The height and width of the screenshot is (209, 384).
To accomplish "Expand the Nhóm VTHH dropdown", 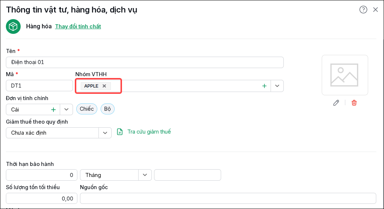I will (277, 86).
